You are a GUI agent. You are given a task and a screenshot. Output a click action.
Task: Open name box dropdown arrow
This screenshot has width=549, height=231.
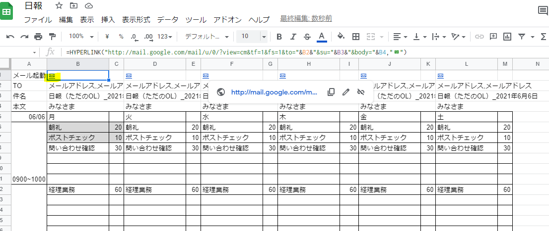[x=35, y=53]
